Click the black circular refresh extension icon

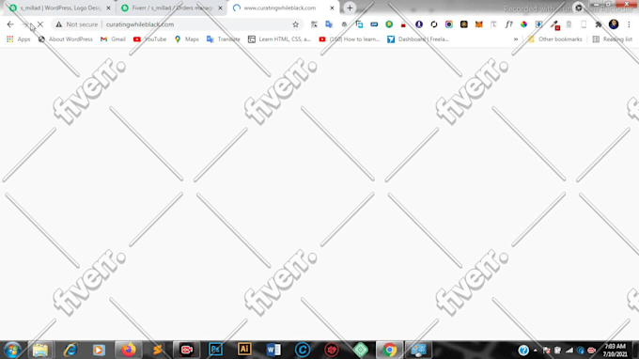click(434, 24)
